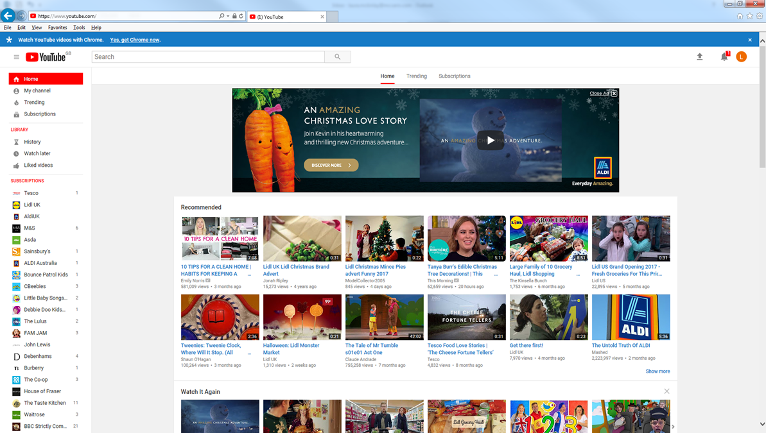The height and width of the screenshot is (433, 766).
Task: Click the browser refresh icon
Action: tap(241, 16)
